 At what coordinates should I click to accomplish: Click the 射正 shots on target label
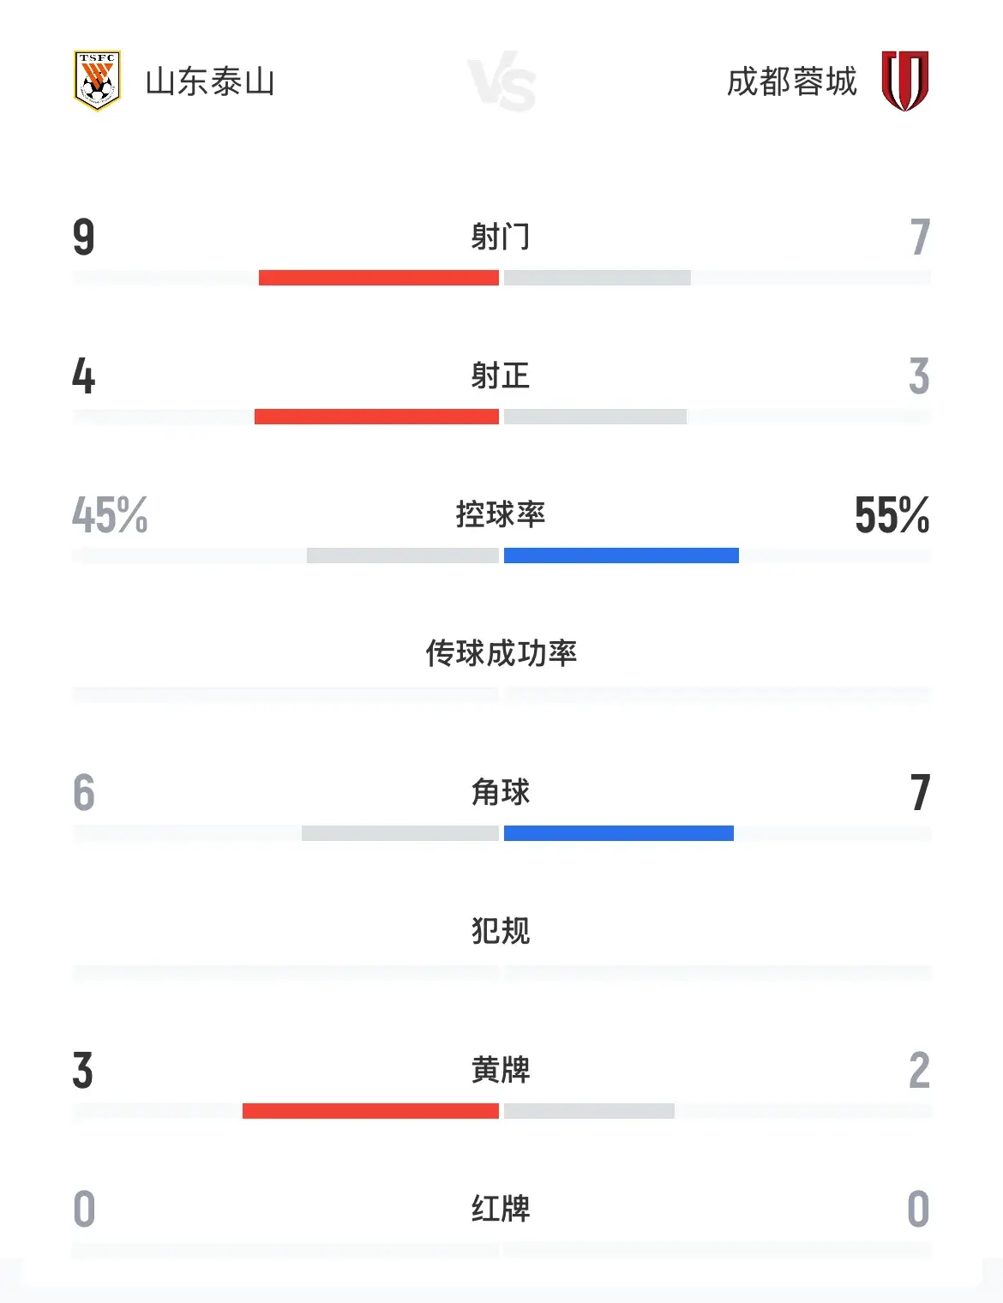pos(501,375)
